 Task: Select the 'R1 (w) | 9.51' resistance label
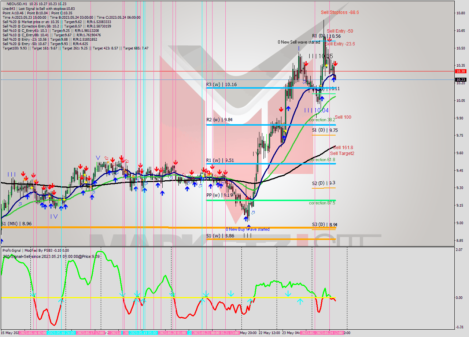click(219, 160)
